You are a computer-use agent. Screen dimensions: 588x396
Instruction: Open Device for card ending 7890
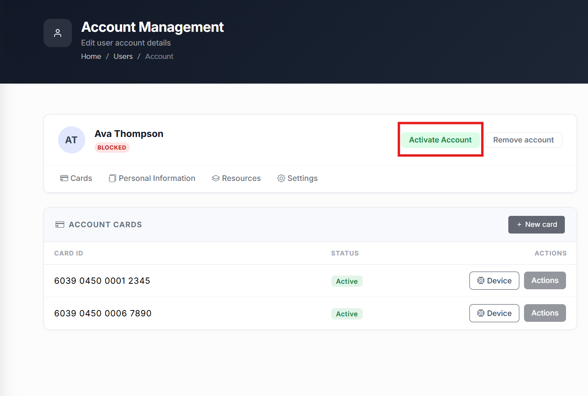click(x=494, y=313)
